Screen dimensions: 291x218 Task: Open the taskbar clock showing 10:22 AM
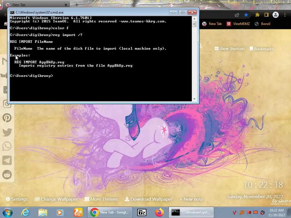coord(277,213)
